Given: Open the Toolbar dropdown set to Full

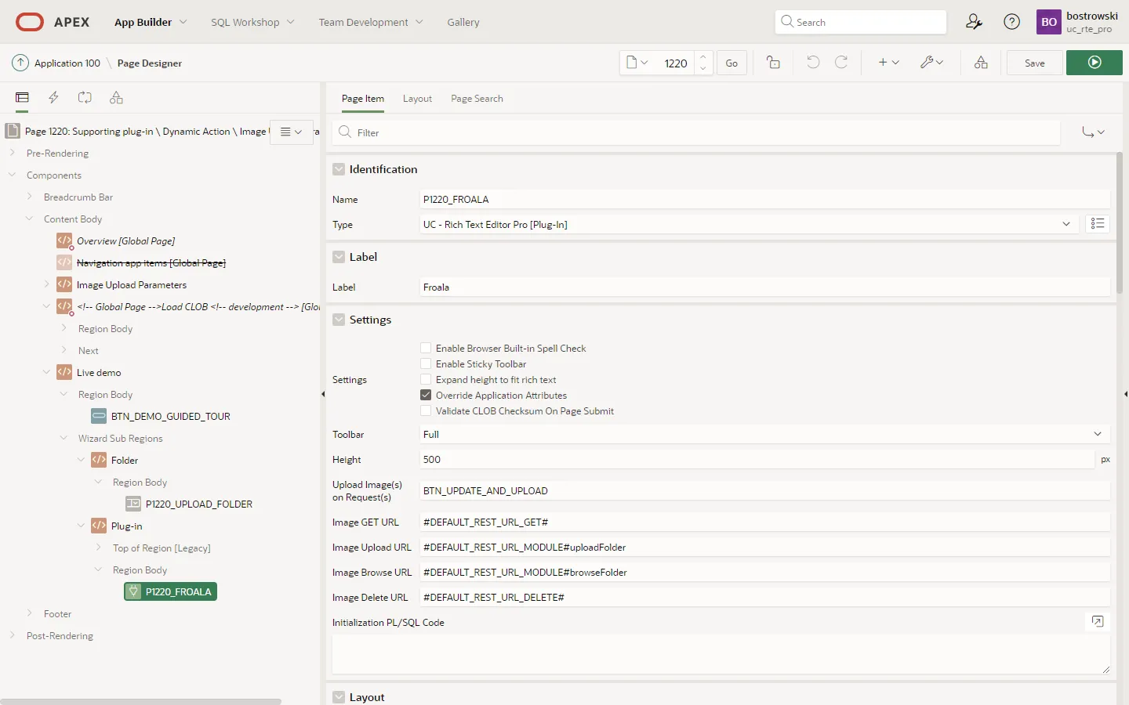Looking at the screenshot, I should (x=761, y=434).
